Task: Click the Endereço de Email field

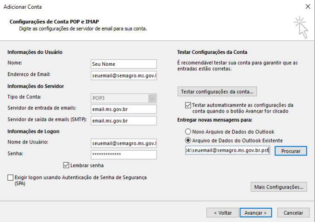Action: pyautogui.click(x=124, y=75)
